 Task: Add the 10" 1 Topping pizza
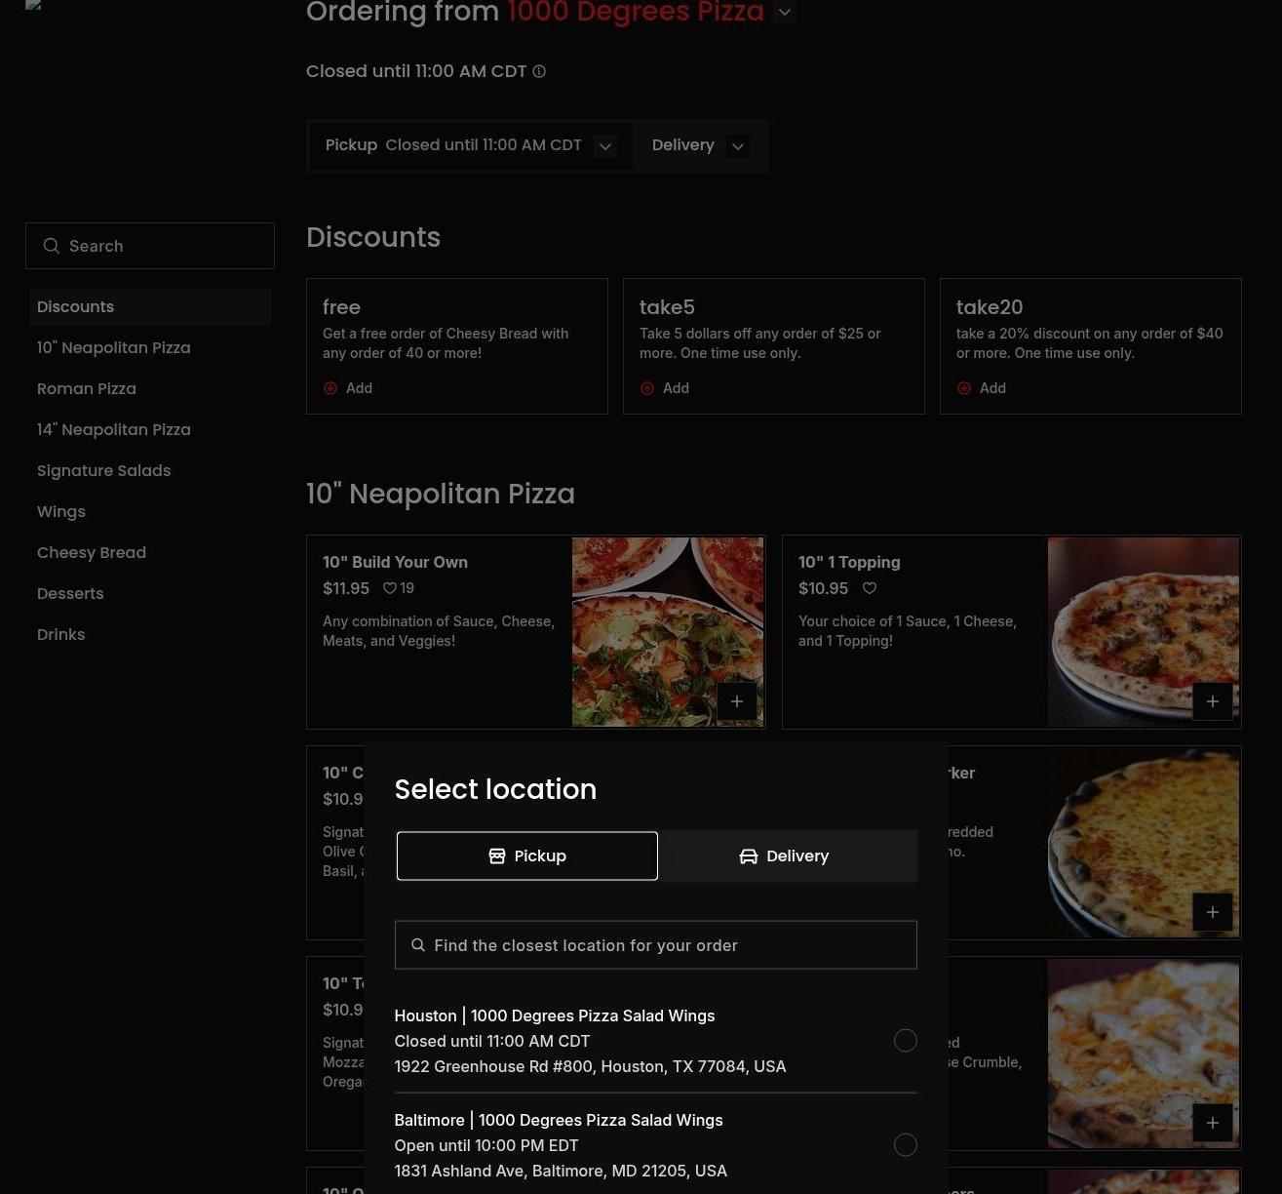pos(1212,701)
